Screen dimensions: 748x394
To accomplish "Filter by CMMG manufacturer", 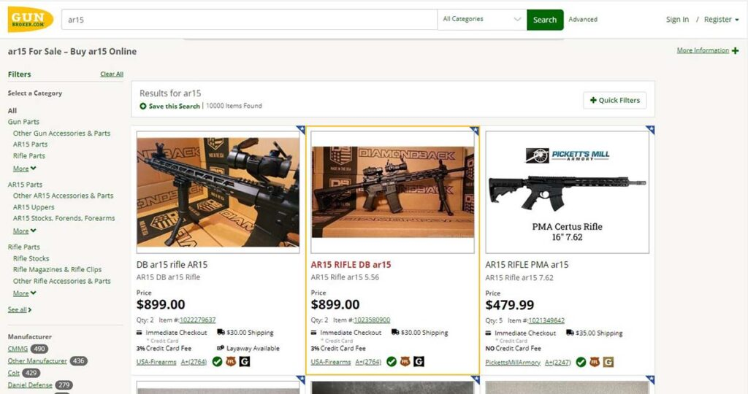I will tap(18, 349).
